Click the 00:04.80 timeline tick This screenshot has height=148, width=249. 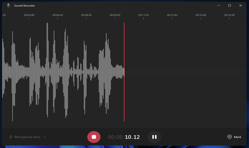(29, 15)
